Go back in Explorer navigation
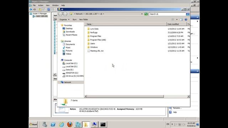Image resolution: width=228 pixels, height=128 pixels. (61, 14)
